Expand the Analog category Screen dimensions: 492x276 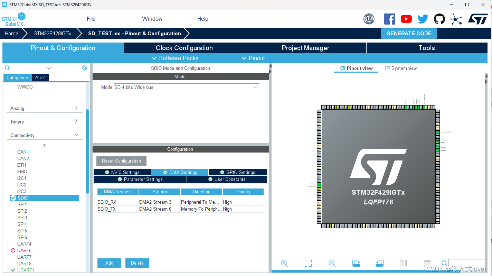point(45,108)
